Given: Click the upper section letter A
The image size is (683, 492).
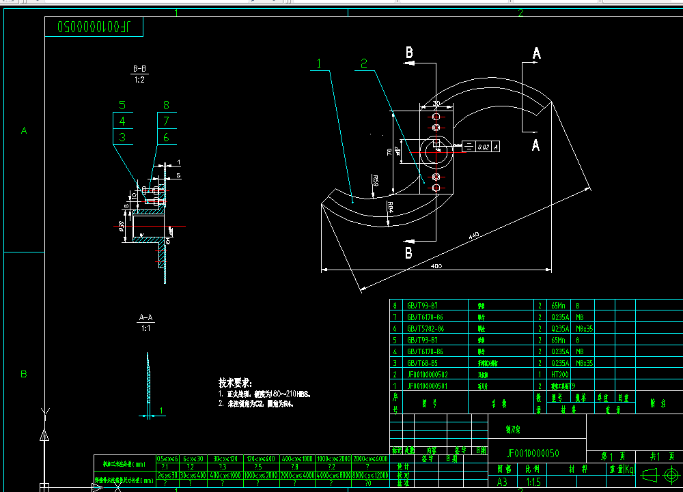Looking at the screenshot, I should (x=537, y=53).
